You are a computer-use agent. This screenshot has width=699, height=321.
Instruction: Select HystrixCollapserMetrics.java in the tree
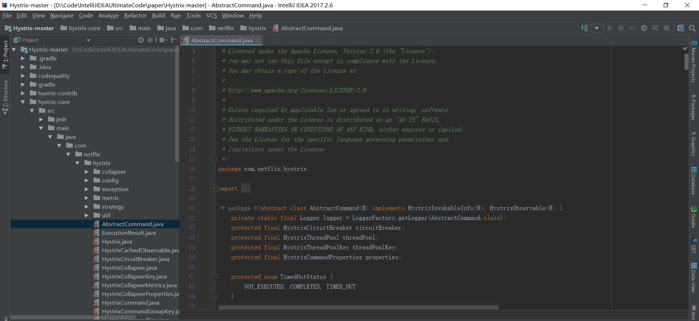[139, 285]
